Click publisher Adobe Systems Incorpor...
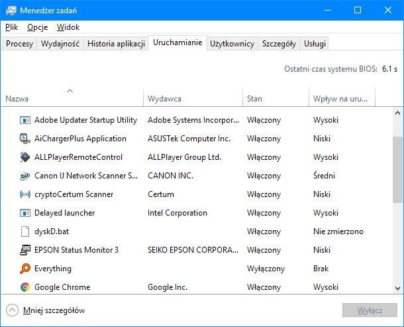 point(193,120)
